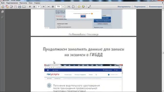Click the Create PDF online icon
The width and height of the screenshot is (164, 92).
pos(7,7)
